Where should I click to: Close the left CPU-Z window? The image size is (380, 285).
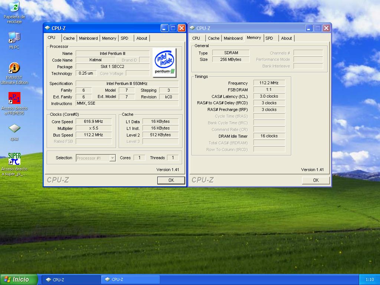[x=181, y=28]
